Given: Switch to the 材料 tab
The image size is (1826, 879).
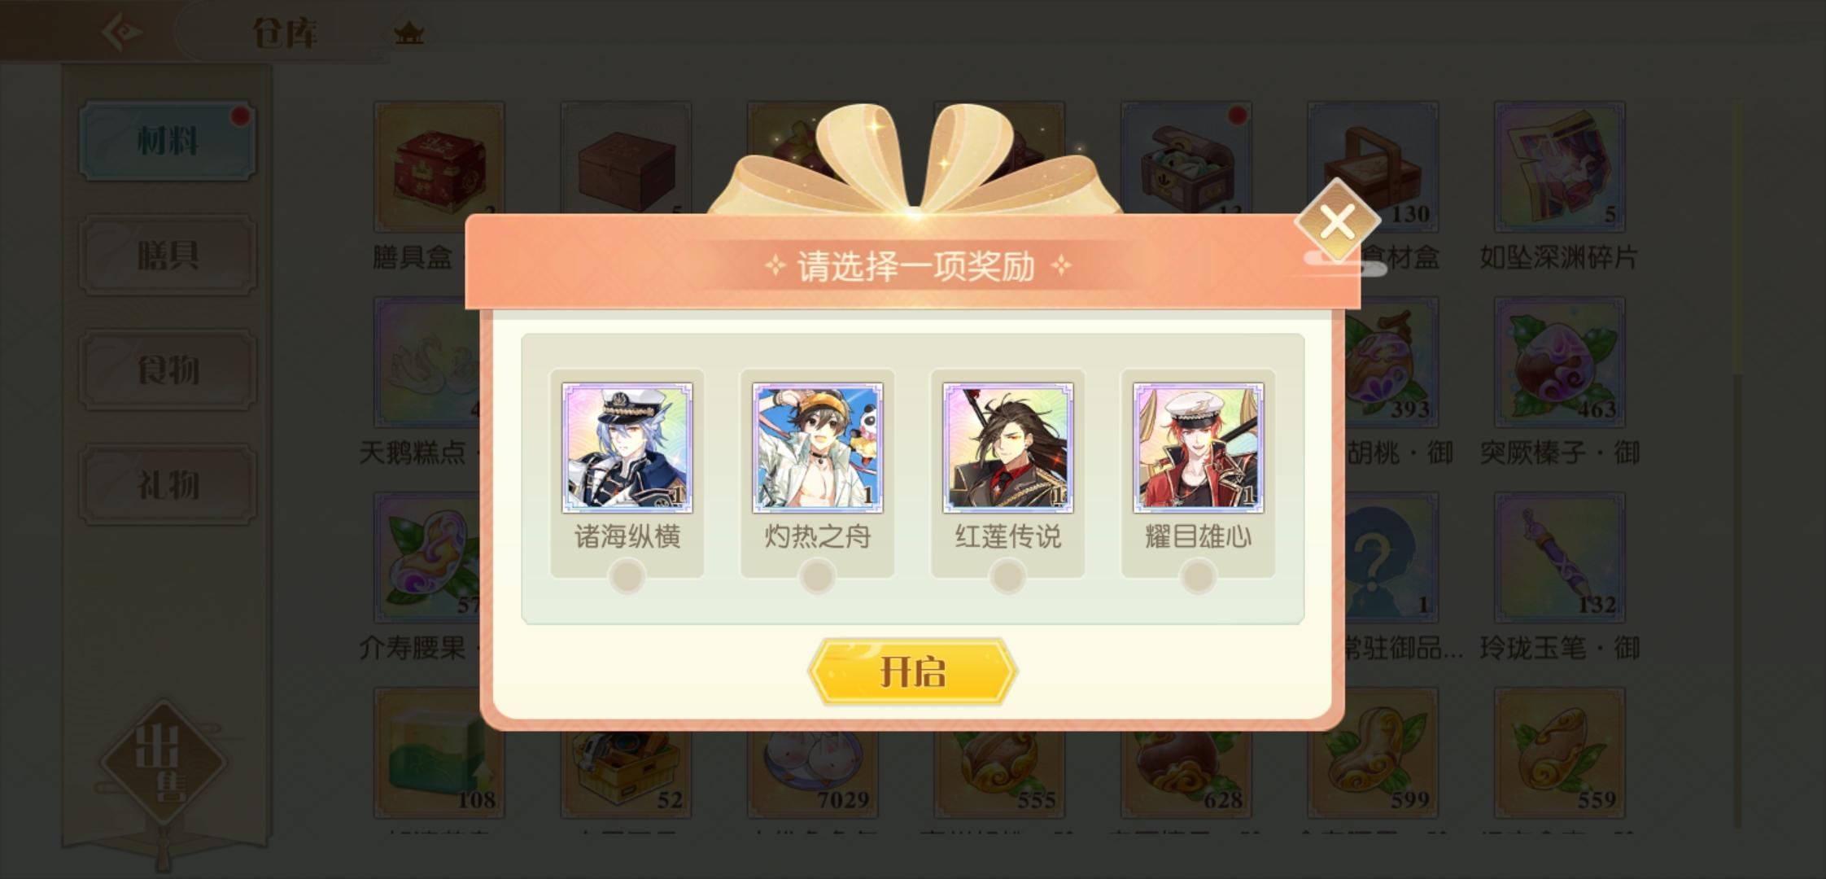Looking at the screenshot, I should (168, 141).
